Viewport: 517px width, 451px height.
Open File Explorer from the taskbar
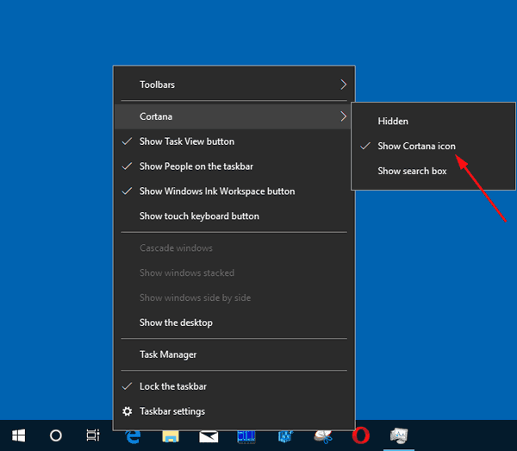(171, 436)
